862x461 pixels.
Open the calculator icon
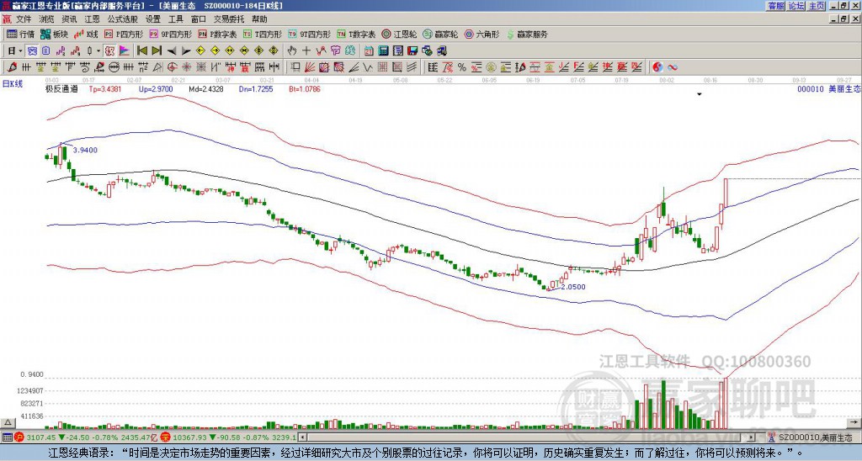(383, 51)
